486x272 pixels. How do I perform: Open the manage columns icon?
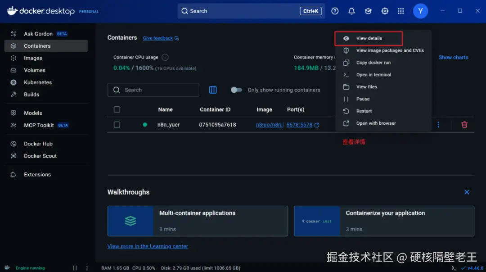pos(212,90)
